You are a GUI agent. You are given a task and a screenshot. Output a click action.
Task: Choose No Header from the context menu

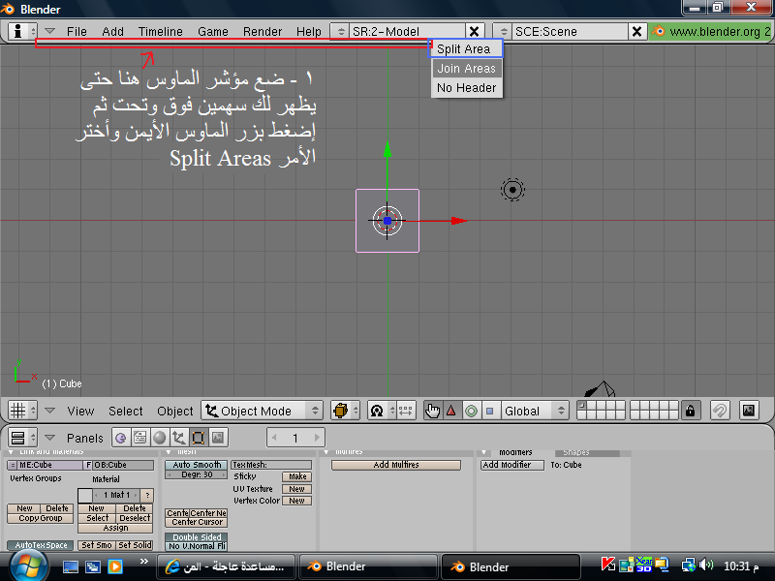(467, 87)
